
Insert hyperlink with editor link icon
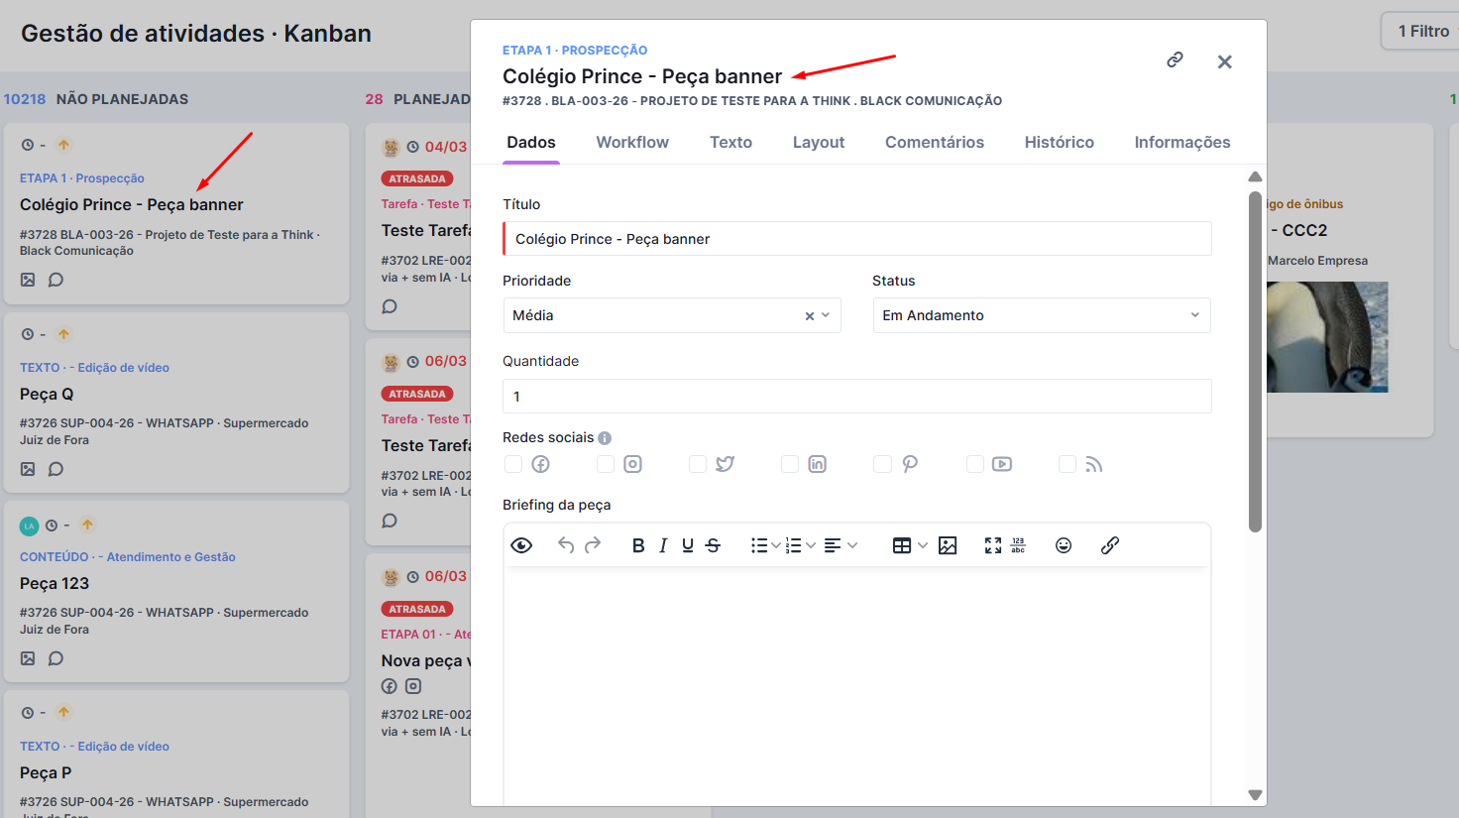1110,545
